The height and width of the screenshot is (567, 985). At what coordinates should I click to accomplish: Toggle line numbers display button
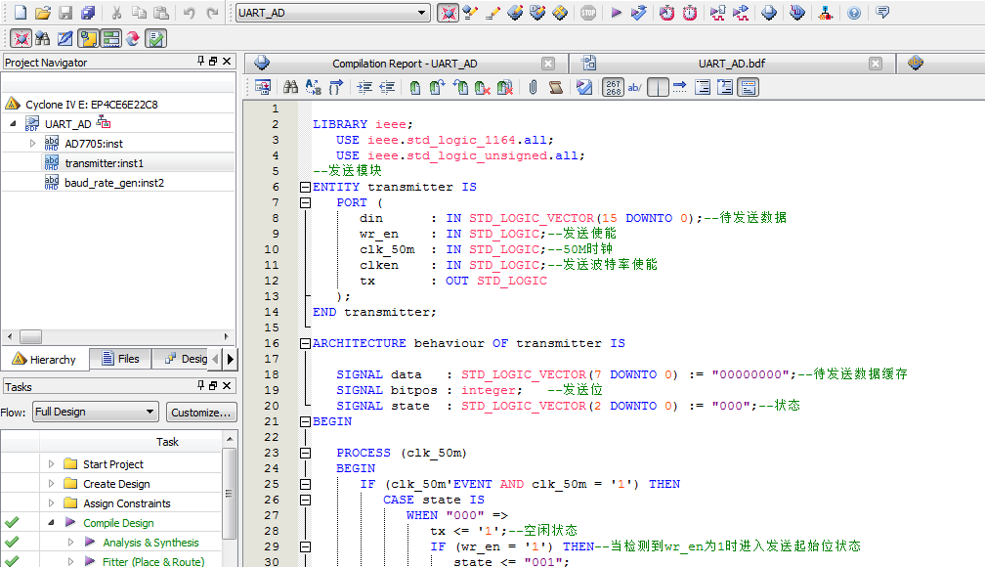click(613, 87)
